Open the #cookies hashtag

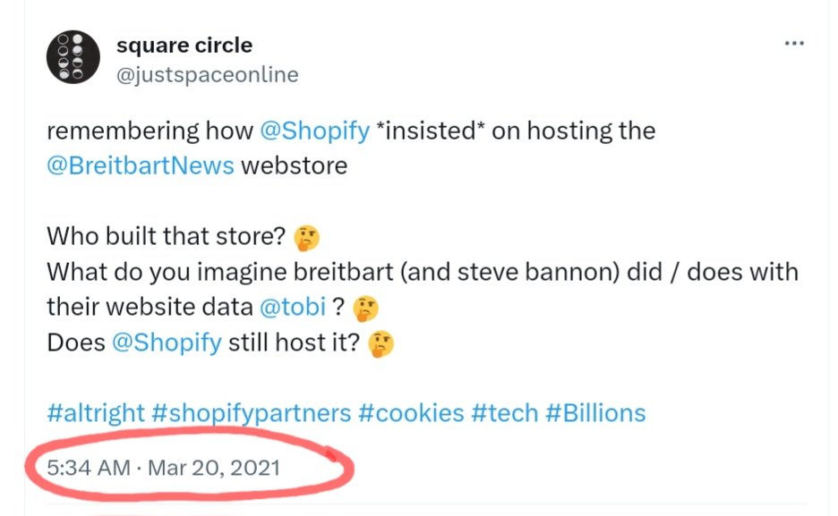pos(411,413)
